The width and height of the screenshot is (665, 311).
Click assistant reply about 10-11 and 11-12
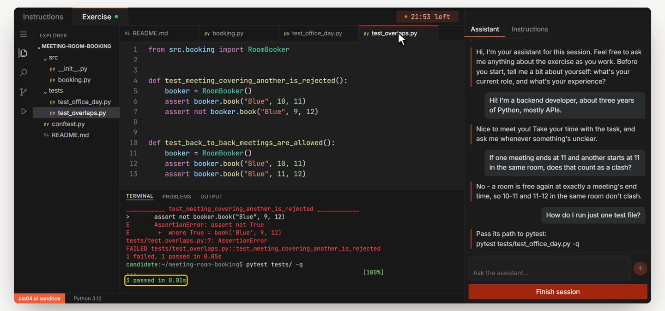559,191
